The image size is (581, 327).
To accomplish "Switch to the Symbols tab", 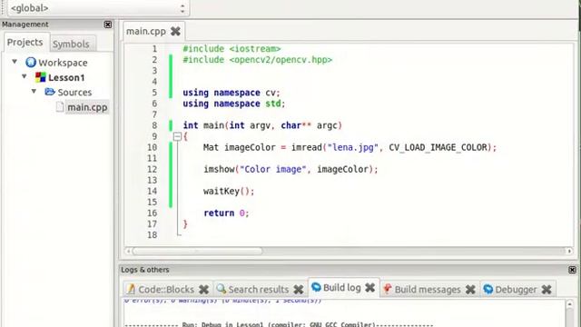I will [71, 45].
